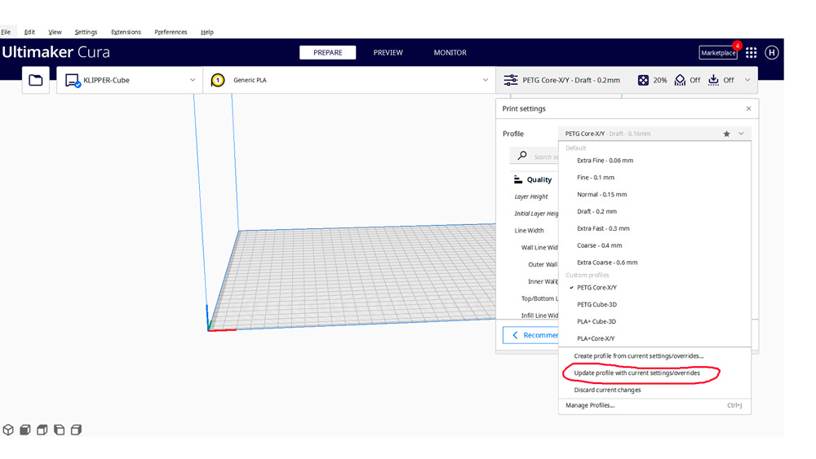Expand the KLIPPER-Cube printer dropdown
Viewport: 816px width, 459px height.
[193, 80]
